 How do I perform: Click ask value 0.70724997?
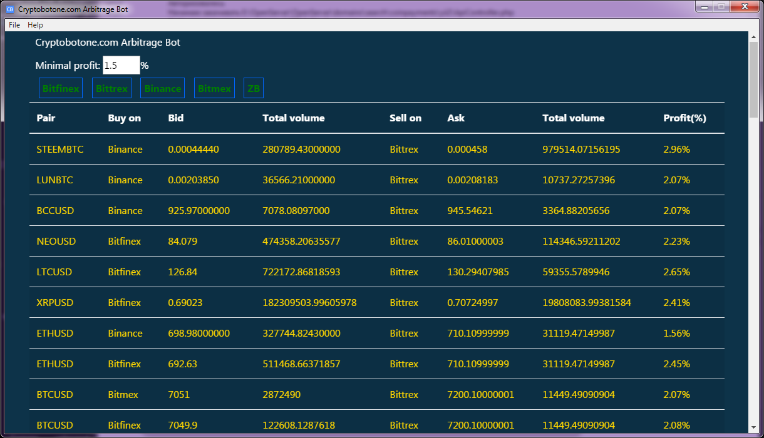coord(473,303)
